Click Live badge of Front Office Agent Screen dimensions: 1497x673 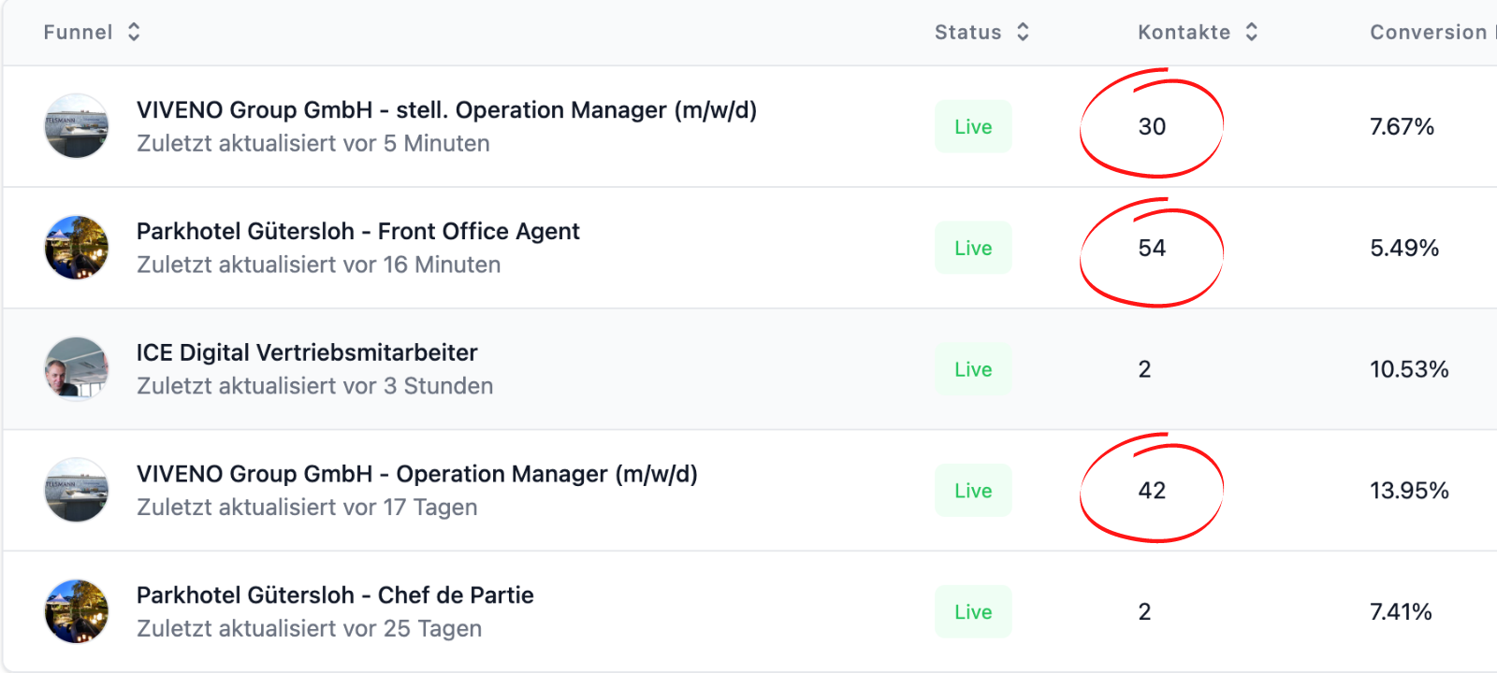click(973, 248)
